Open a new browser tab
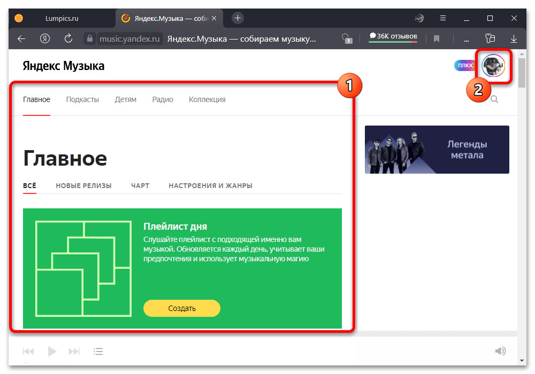 click(x=238, y=18)
